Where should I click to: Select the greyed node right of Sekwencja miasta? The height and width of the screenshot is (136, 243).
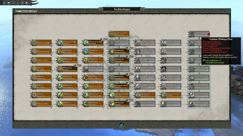93,69
